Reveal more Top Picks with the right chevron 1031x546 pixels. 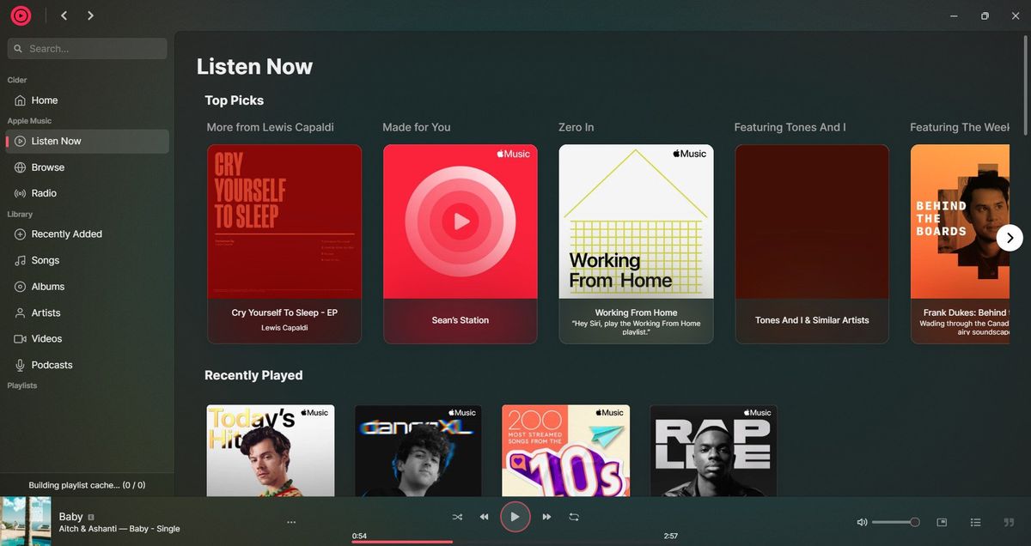coord(1010,237)
